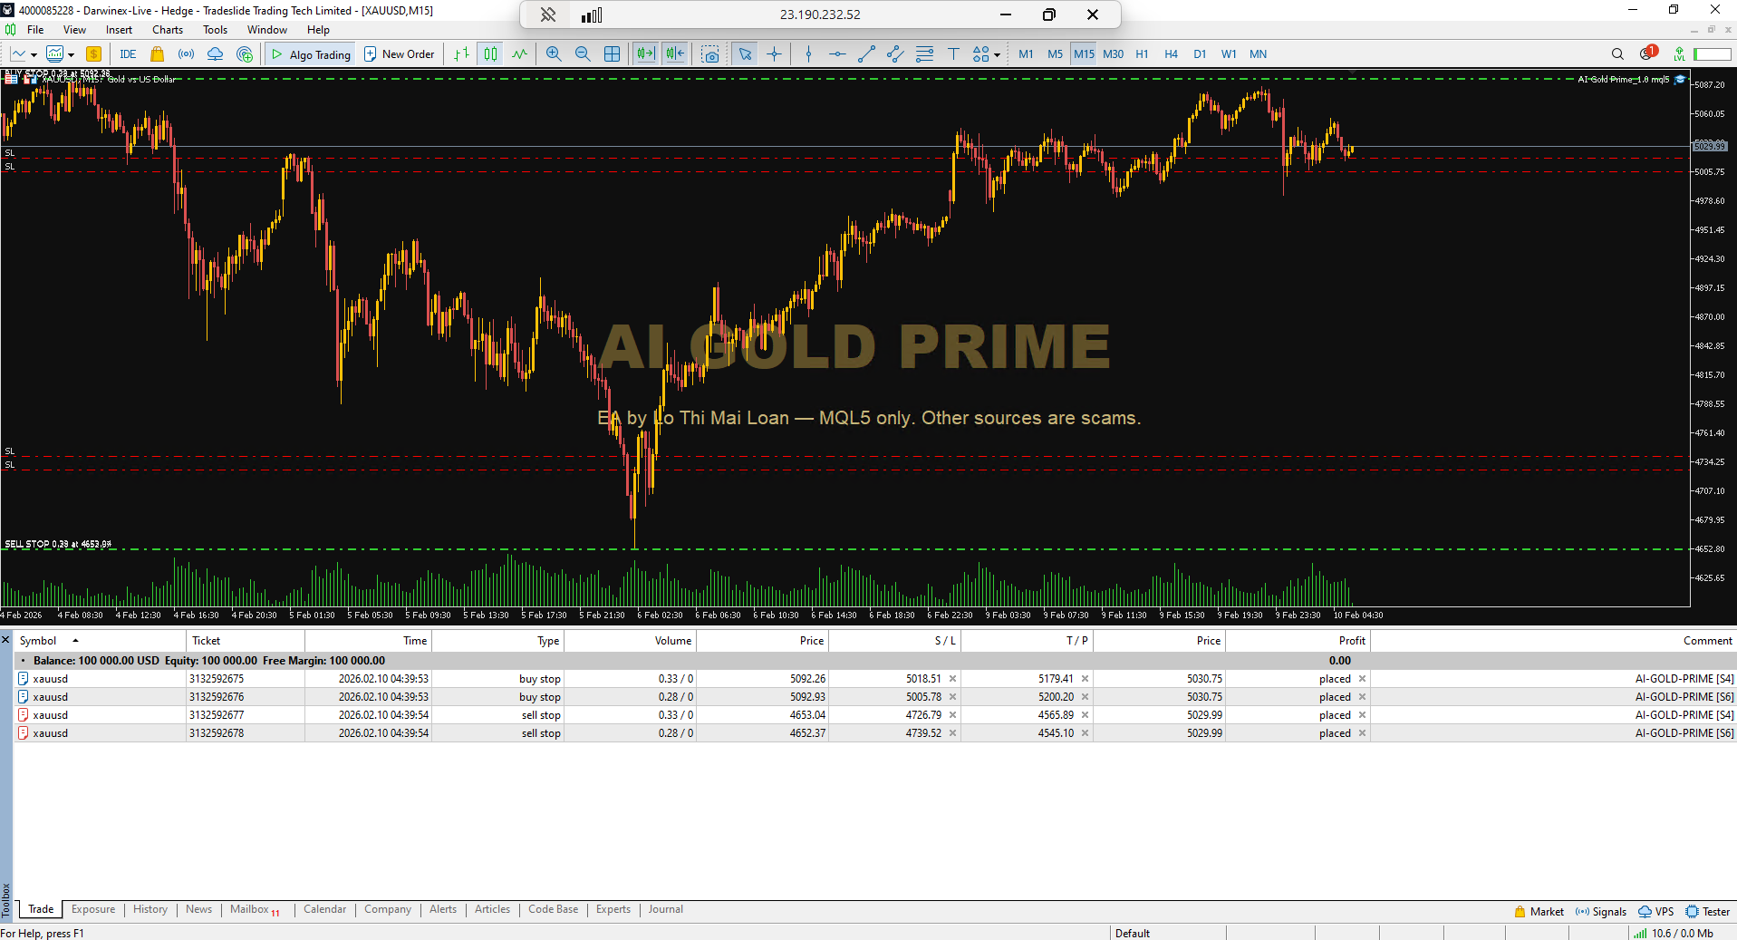Viewport: 1737px width, 940px height.
Task: Take a chart screenshot with the camera icon
Action: tap(710, 54)
